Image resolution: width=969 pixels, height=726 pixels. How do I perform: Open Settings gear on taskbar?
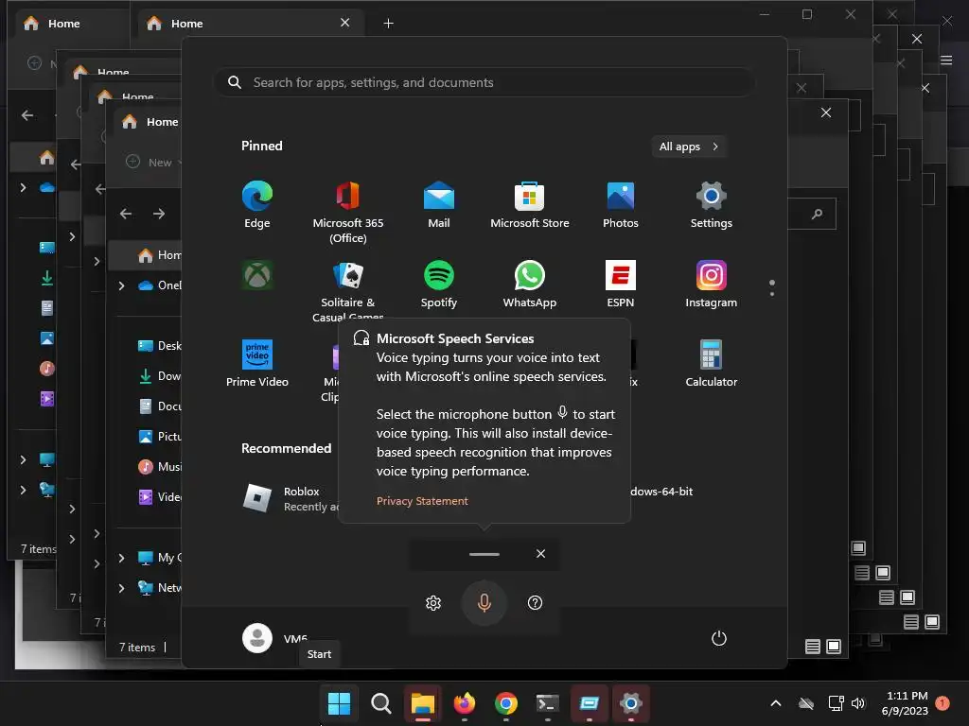pyautogui.click(x=631, y=703)
